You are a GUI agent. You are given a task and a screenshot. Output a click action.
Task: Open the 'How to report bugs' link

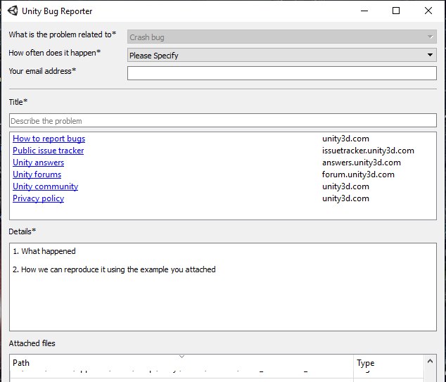(49, 139)
